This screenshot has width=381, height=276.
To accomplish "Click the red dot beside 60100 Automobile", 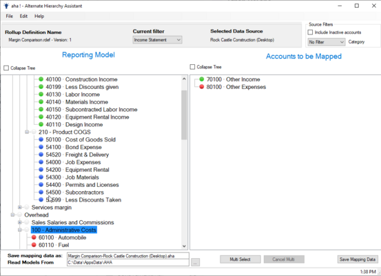I will click(x=34, y=237).
